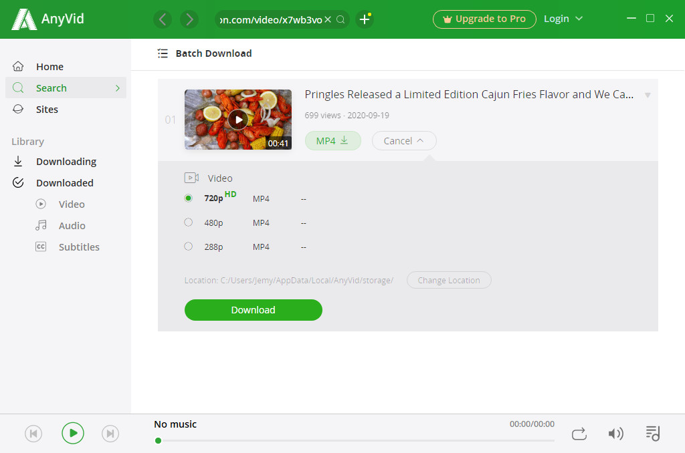Click the magnifier search icon in URL bar

(340, 19)
